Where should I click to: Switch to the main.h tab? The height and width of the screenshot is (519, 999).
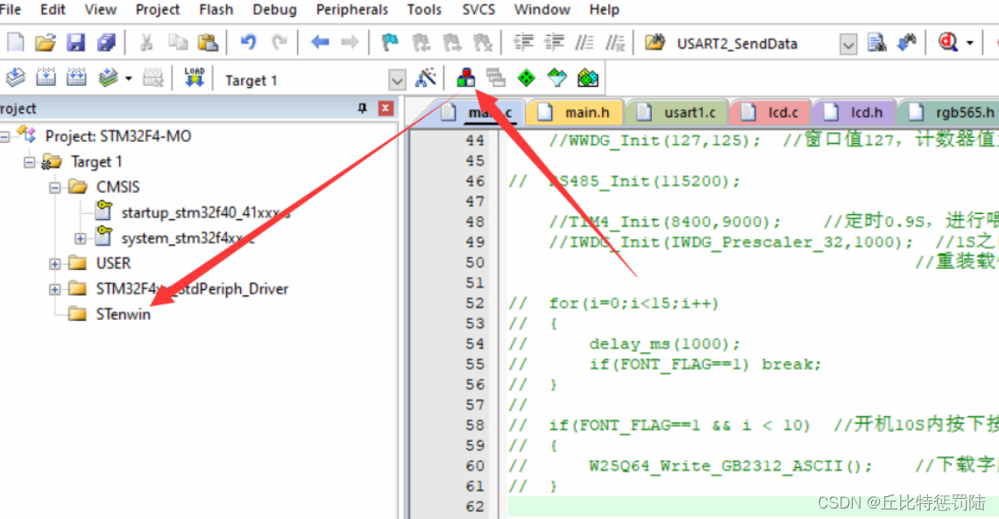tap(576, 113)
